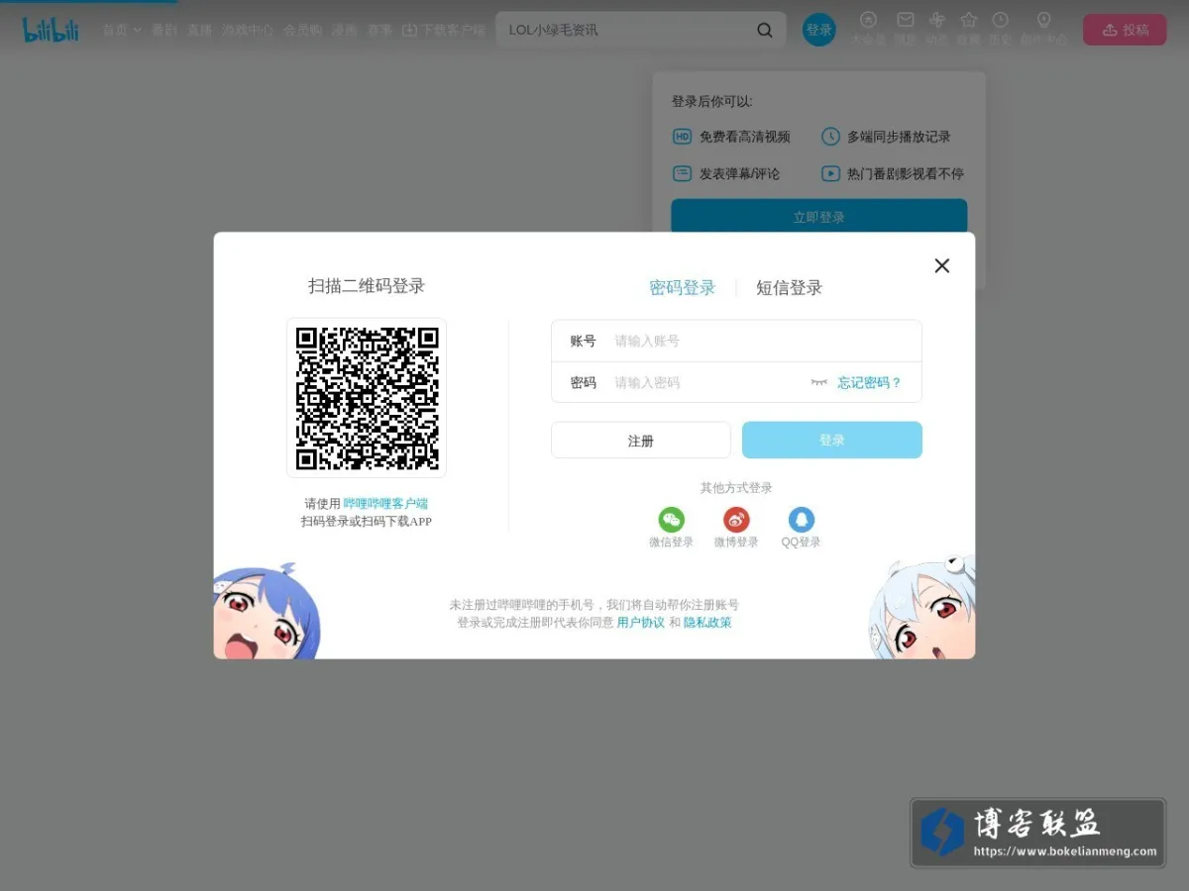Open the 隐私政策 link
This screenshot has width=1189, height=891.
click(707, 623)
